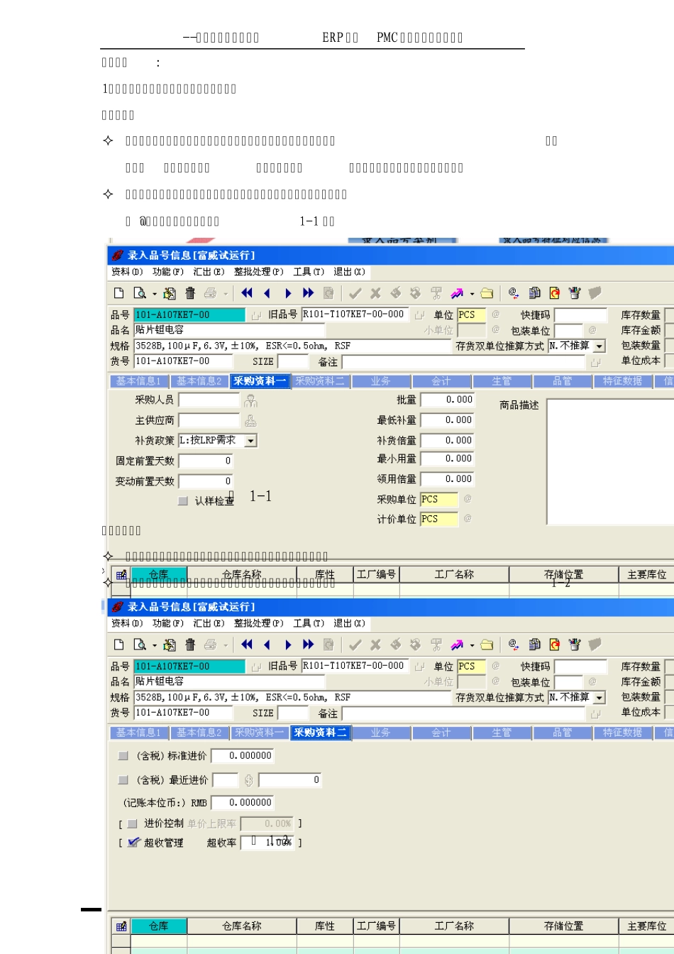Open 存货双单位推算方式 dropdown in 采购资料二 window
The width and height of the screenshot is (674, 954).
click(599, 698)
